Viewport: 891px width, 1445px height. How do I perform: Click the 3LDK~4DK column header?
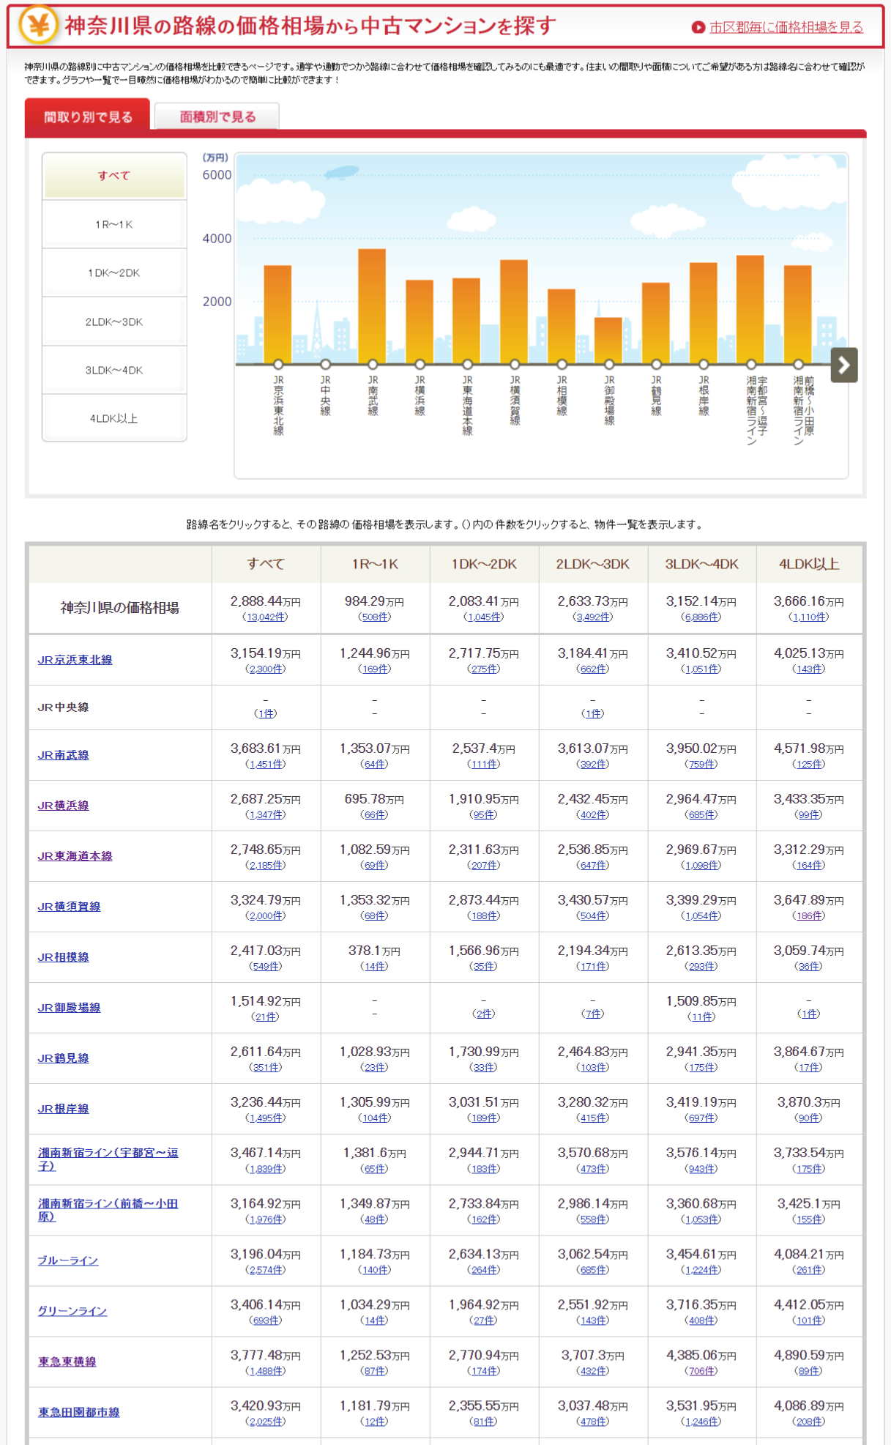coord(701,564)
